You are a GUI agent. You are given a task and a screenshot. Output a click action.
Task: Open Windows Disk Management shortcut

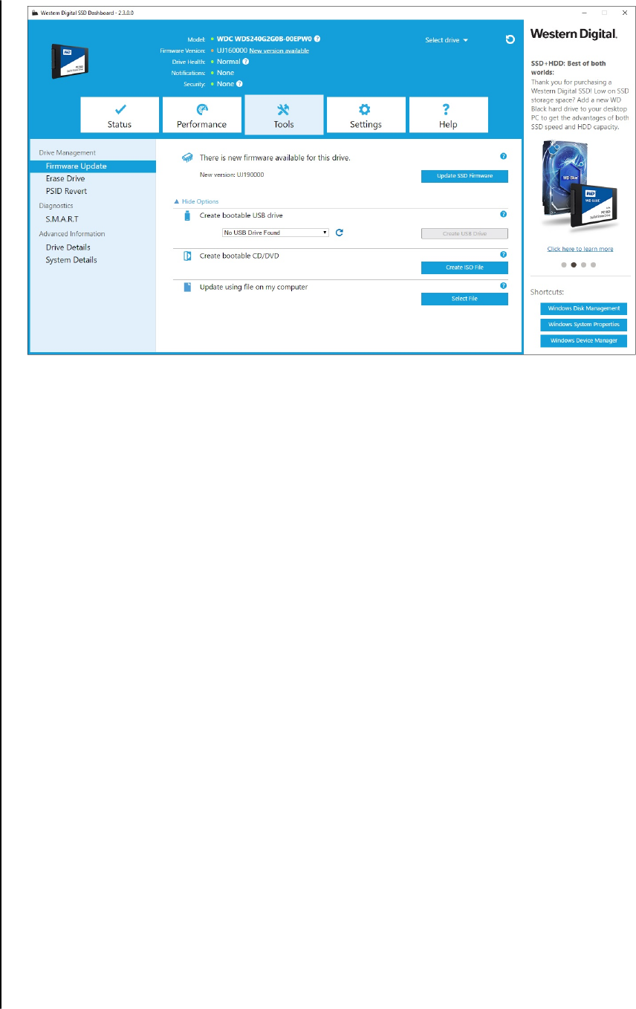click(x=583, y=308)
